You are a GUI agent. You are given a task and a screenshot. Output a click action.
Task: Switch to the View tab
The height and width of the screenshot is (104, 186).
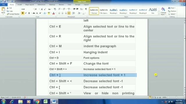tap(69, 5)
